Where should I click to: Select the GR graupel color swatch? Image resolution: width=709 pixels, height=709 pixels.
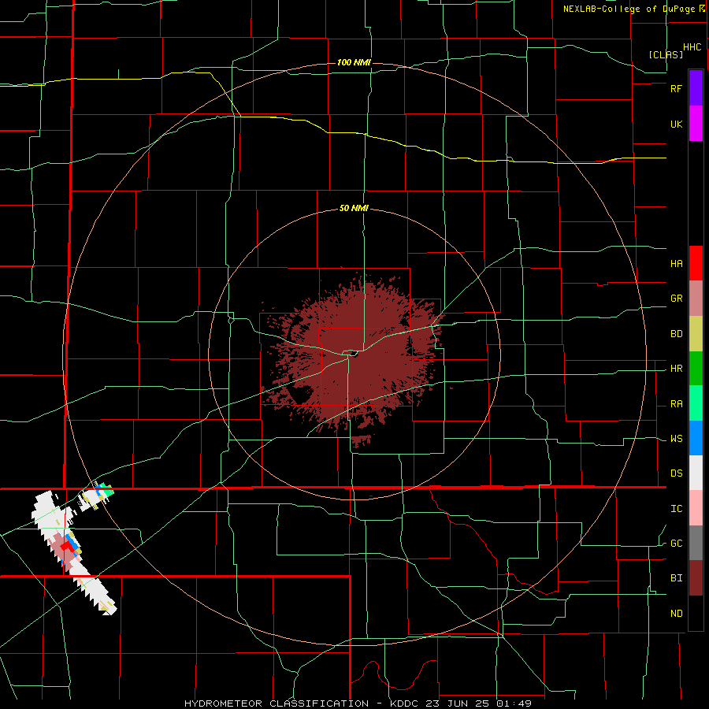(x=696, y=299)
